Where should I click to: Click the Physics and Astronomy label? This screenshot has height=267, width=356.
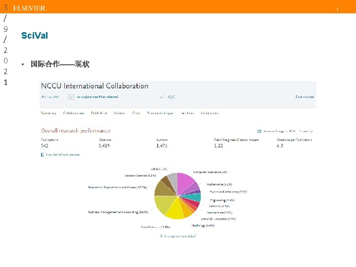[228, 192]
